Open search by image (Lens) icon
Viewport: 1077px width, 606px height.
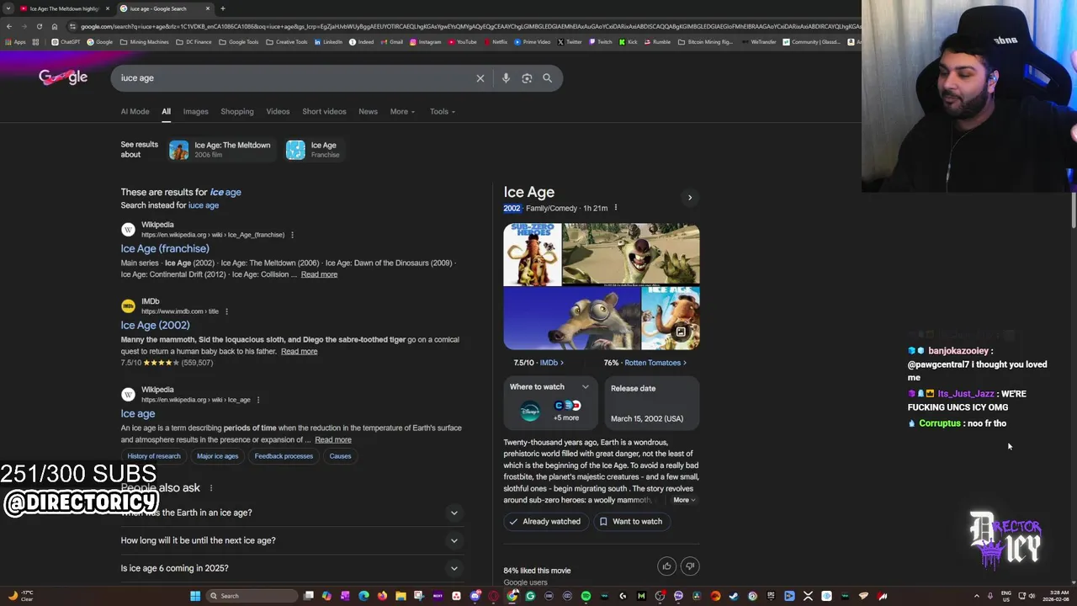[527, 78]
